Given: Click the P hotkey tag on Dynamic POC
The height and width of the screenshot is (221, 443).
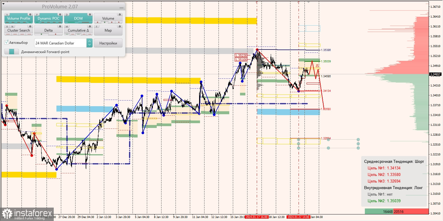Looking at the screenshot, I should (37, 15).
